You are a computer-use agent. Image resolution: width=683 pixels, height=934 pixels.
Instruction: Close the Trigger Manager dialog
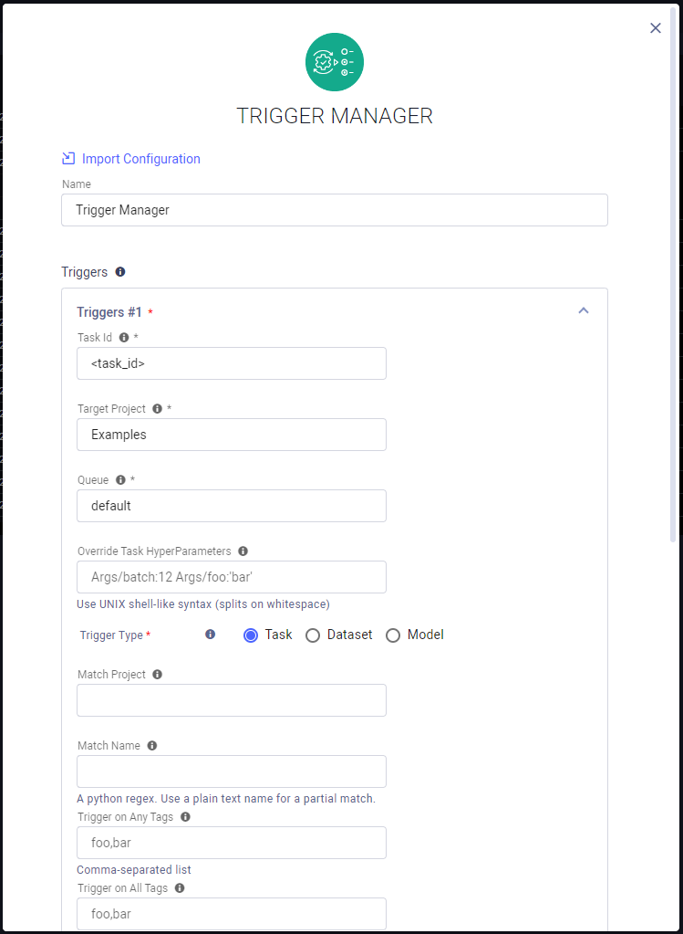(655, 27)
